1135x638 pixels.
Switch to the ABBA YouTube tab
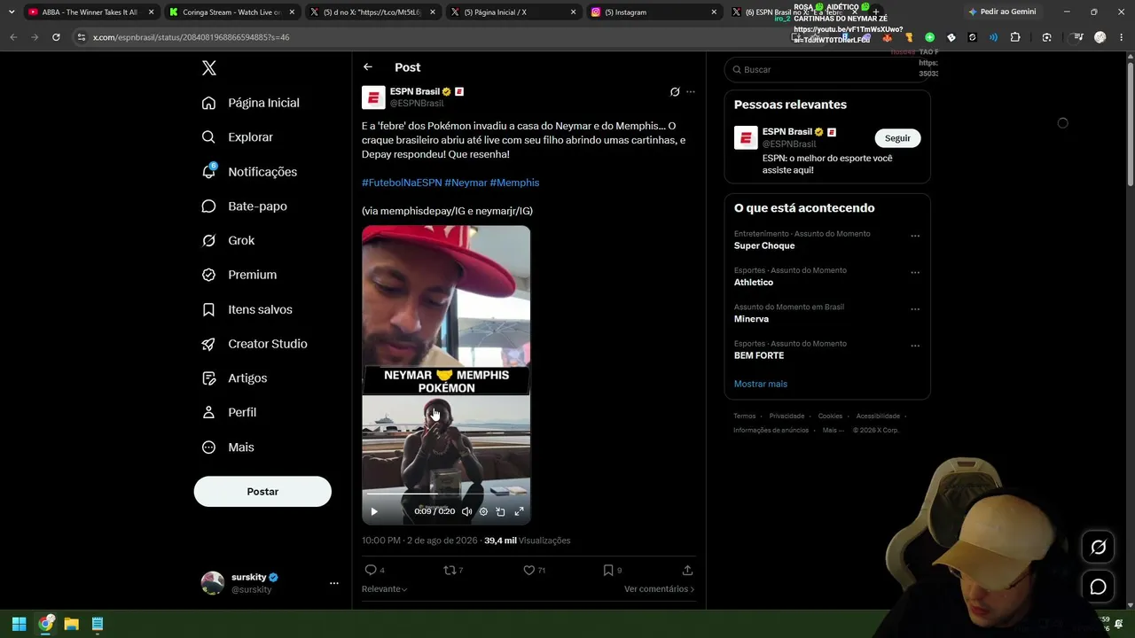point(90,12)
